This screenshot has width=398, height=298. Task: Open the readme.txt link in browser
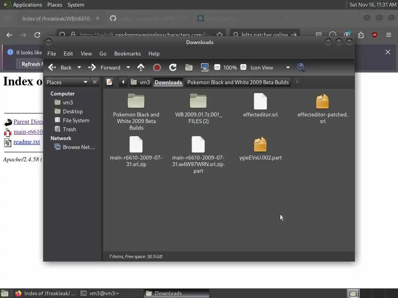click(27, 142)
